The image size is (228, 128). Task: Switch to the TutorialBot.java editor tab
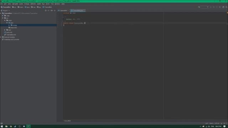tap(78, 11)
